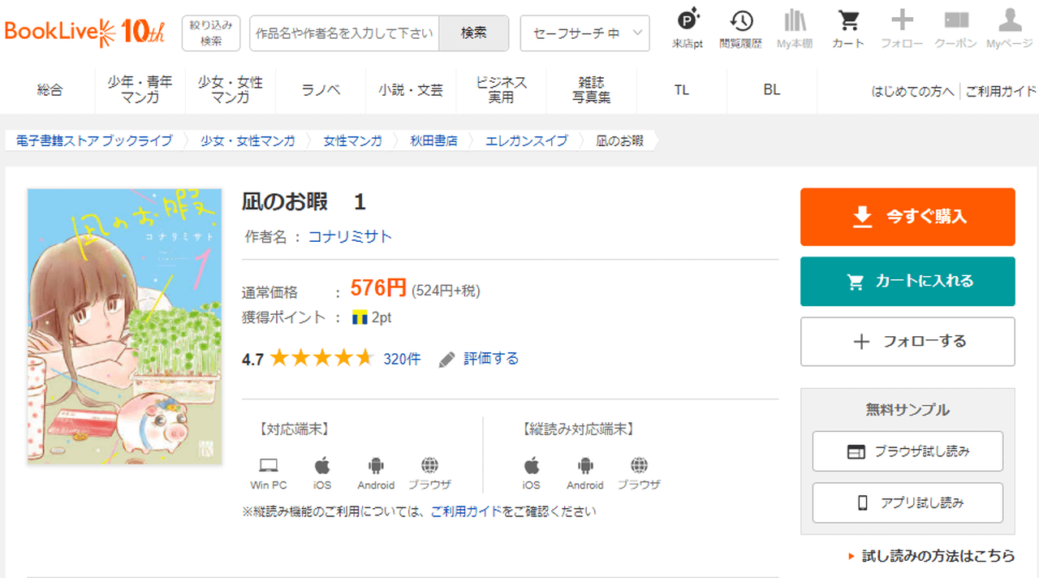The width and height of the screenshot is (1039, 578).
Task: Click the 凪のお暇 book cover thumbnail
Action: pyautogui.click(x=124, y=326)
